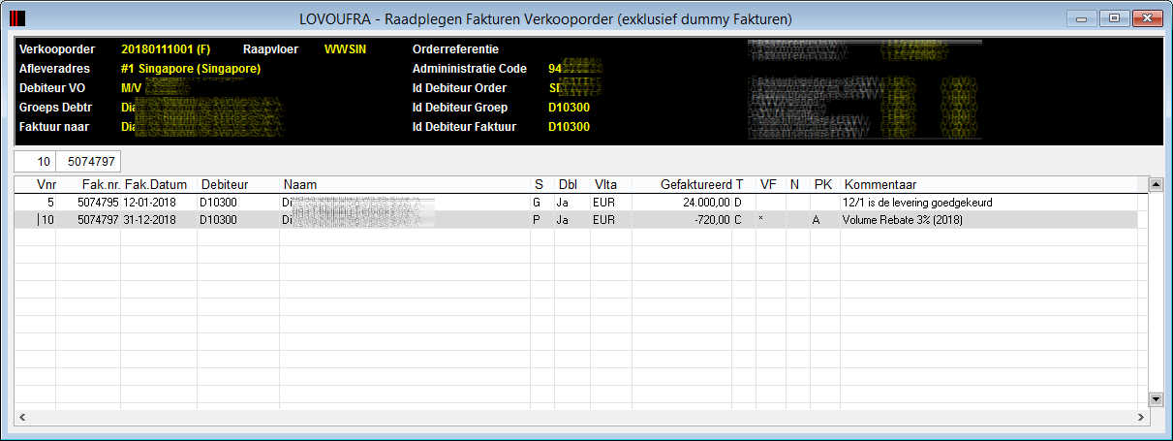Click the PK column header

point(824,184)
